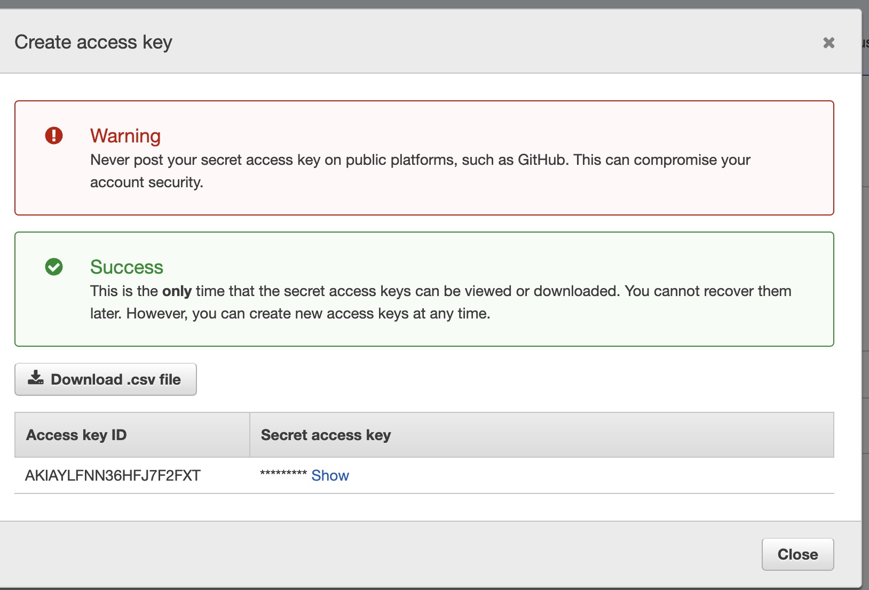Reveal the secret key with Show link
Image resolution: width=869 pixels, height=590 pixels.
pyautogui.click(x=330, y=475)
